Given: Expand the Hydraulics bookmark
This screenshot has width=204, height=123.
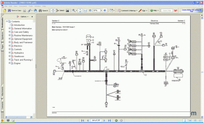Looking at the screenshot, I should pos(9,52).
